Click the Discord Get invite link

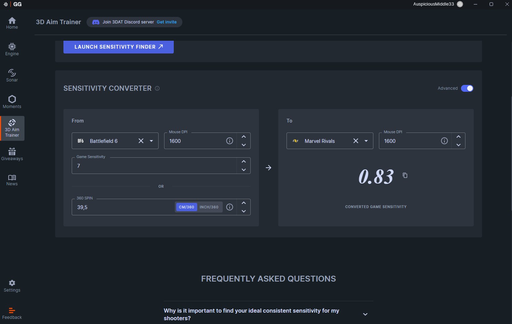click(167, 22)
